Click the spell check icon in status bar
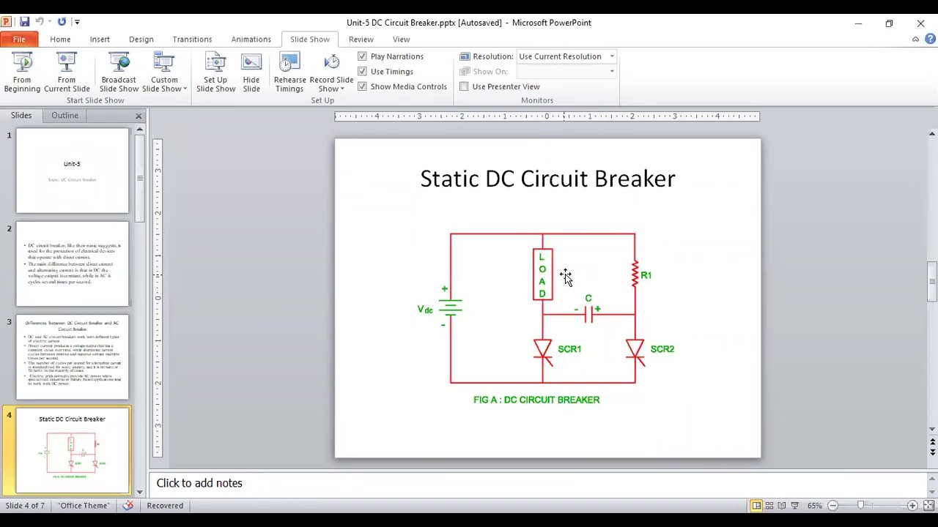The image size is (938, 527). coord(128,506)
